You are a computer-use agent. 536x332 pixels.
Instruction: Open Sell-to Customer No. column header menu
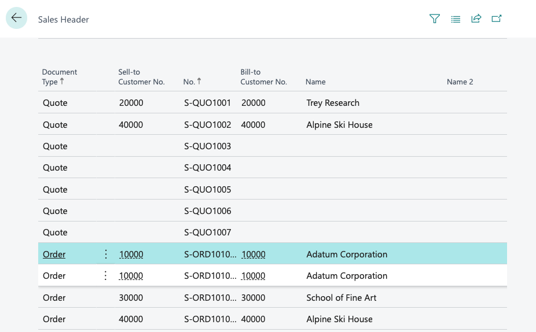pyautogui.click(x=141, y=77)
